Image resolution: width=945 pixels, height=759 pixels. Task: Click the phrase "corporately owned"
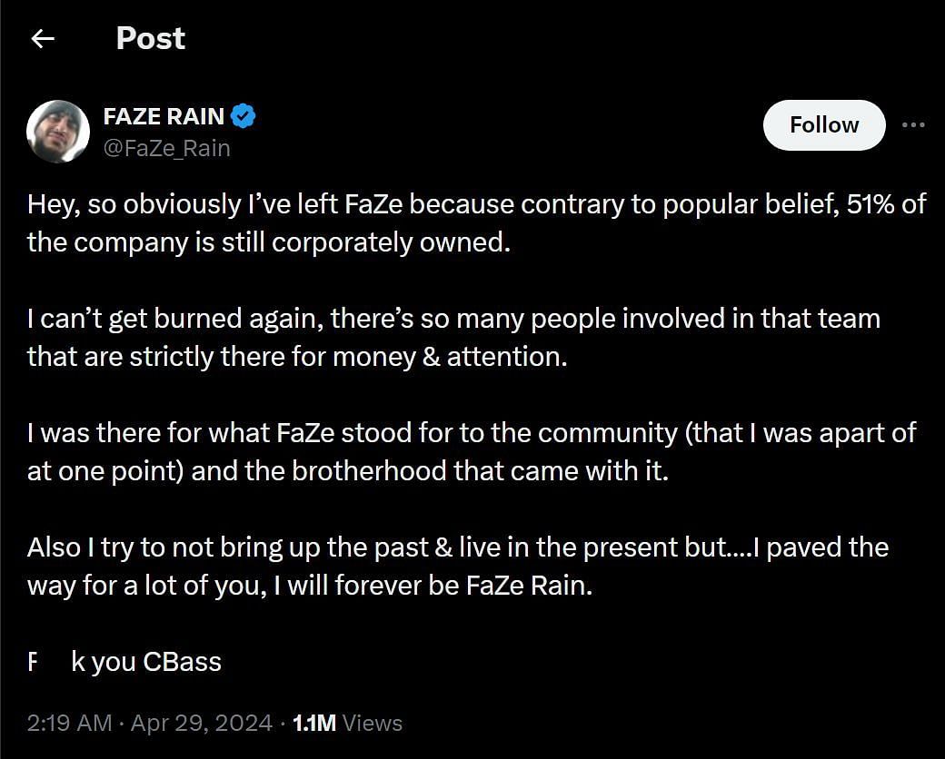coord(401,242)
